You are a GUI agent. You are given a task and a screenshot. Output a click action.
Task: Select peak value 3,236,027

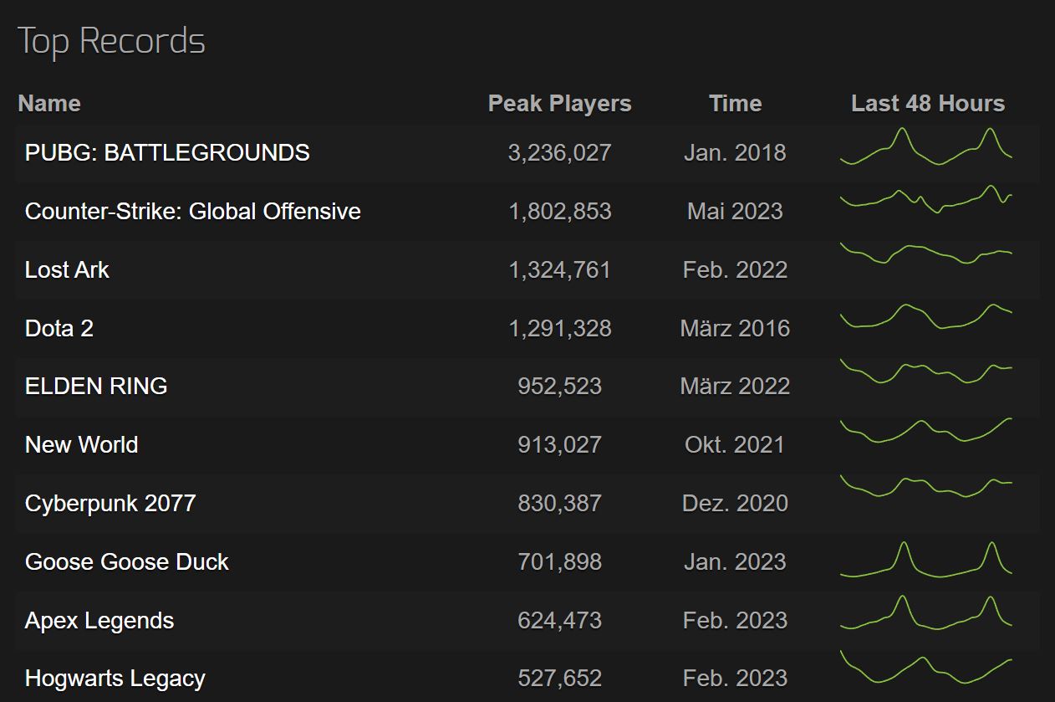[x=560, y=152]
